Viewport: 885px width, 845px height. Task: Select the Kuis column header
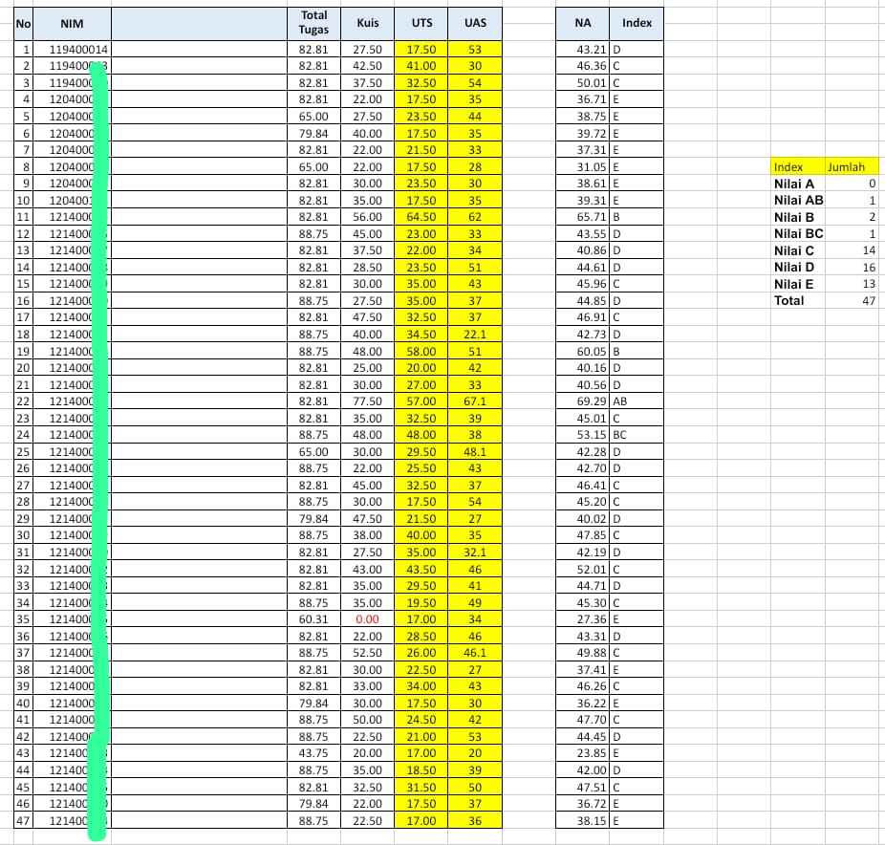367,23
